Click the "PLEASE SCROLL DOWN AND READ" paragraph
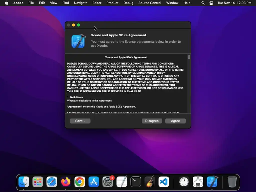The image size is (256, 192). 125,77
